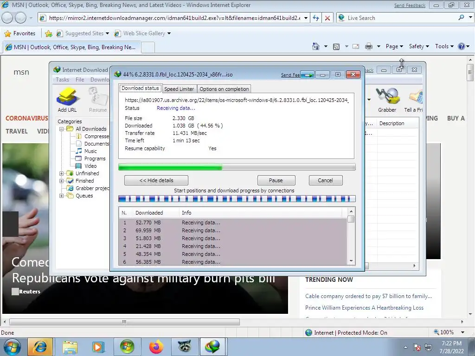Click the connections progress segments bar

[237, 199]
